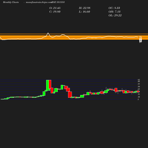Click the 'OH: 7.13' value
This screenshot has width=148, height=148.
point(115,12)
